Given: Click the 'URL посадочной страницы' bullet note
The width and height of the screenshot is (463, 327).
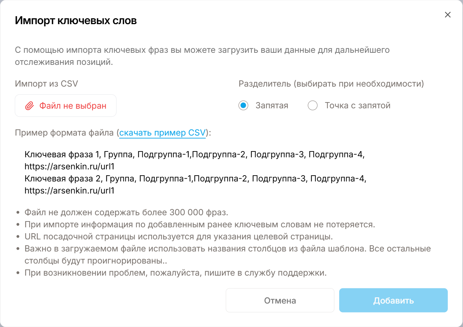Looking at the screenshot, I should [178, 237].
